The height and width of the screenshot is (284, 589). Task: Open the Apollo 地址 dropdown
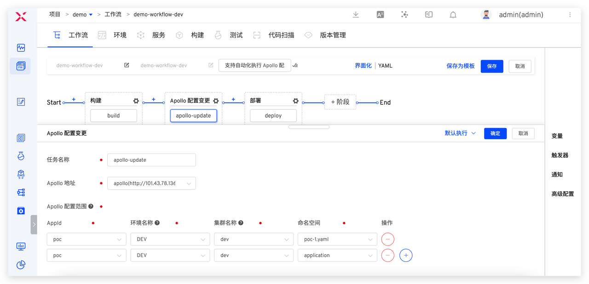tap(151, 183)
